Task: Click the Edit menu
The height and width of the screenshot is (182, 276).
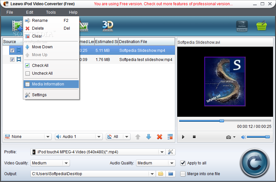Action: coord(29,12)
